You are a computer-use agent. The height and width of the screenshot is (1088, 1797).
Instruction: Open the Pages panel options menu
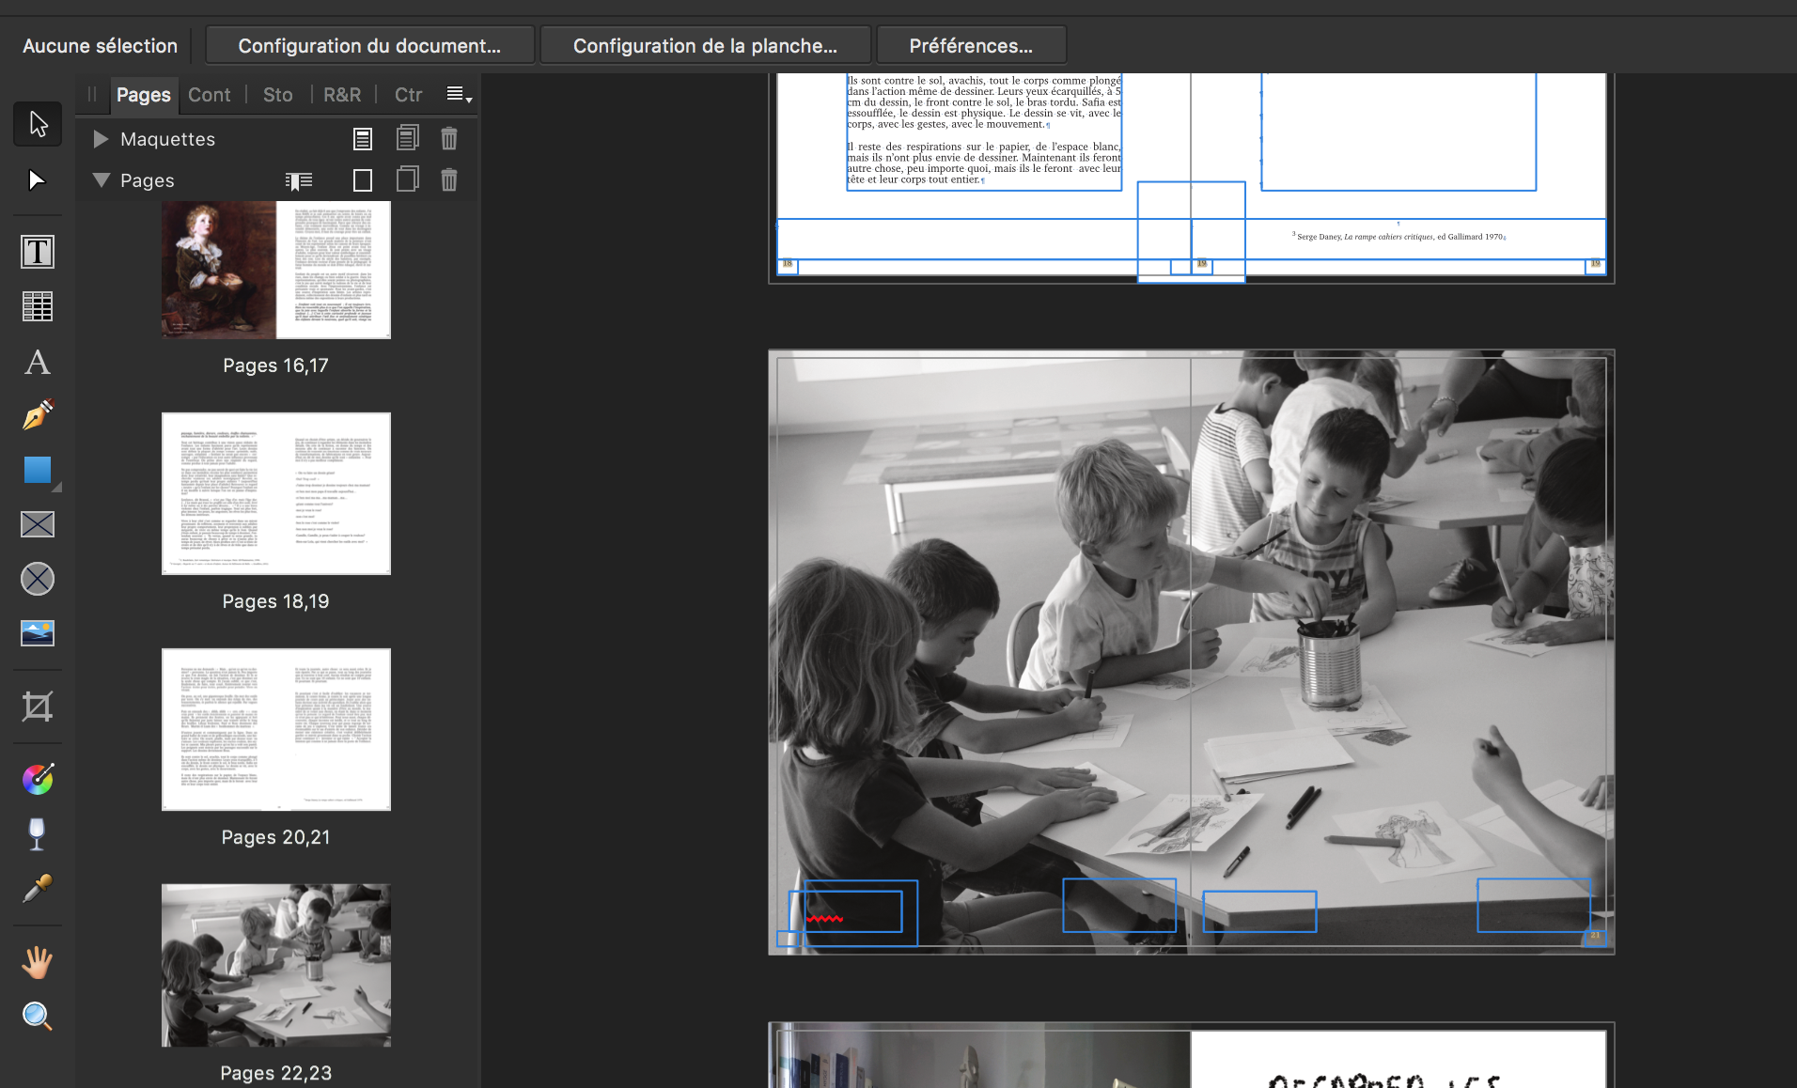[459, 94]
